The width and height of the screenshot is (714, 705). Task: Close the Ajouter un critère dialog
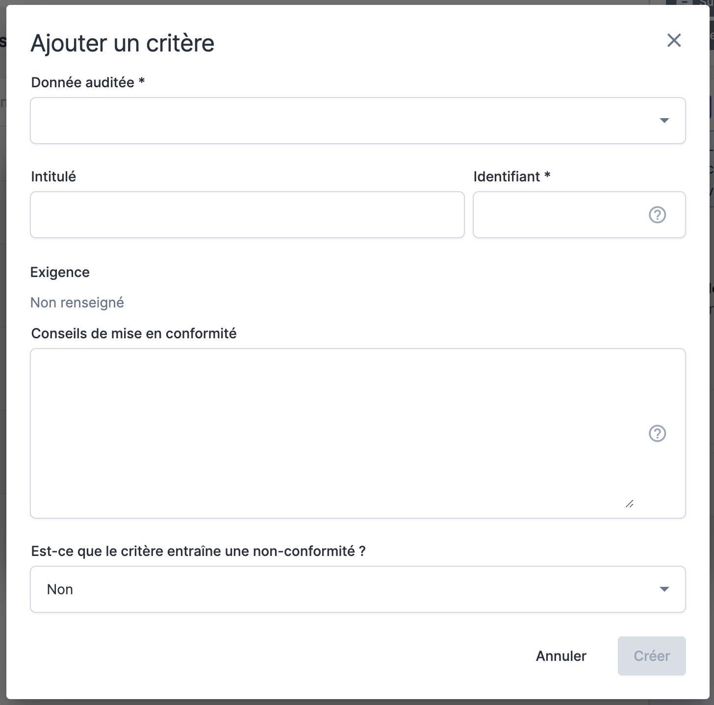tap(674, 41)
